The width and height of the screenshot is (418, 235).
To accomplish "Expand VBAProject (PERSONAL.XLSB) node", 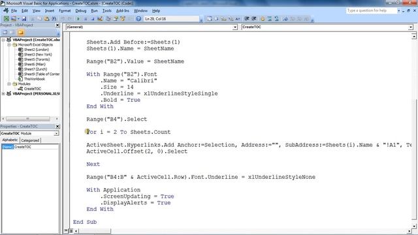I will click(x=3, y=93).
